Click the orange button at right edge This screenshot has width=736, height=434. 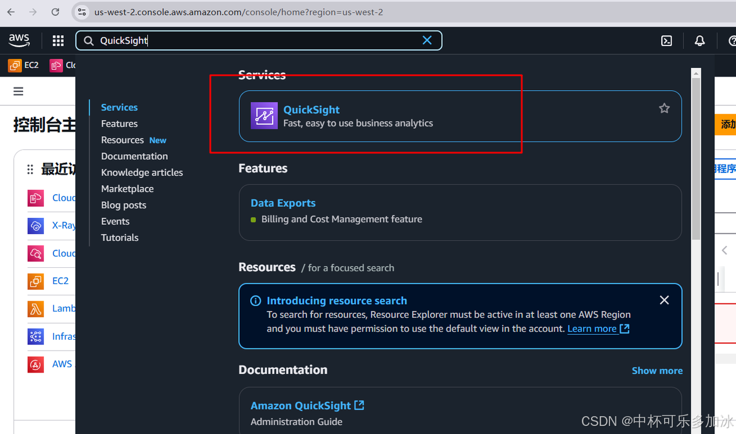[725, 124]
